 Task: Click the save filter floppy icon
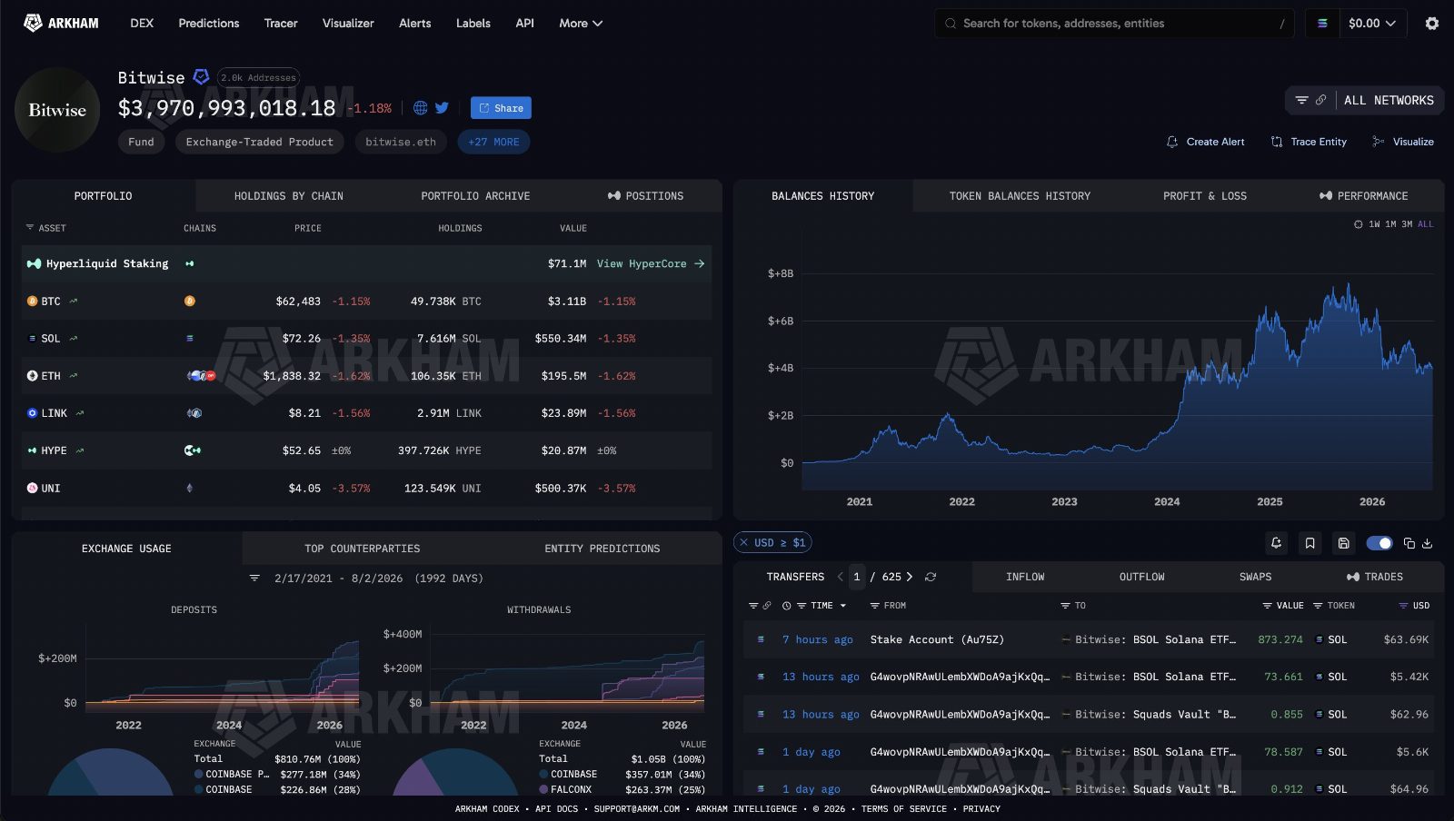coord(1343,543)
